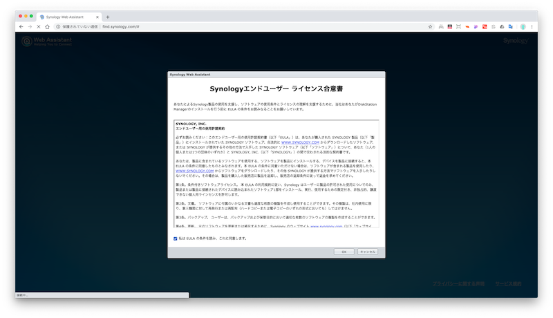
Task: Open the サービス規約 link
Action: click(508, 284)
